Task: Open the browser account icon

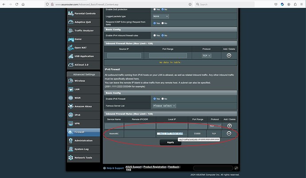Action: point(289,4)
